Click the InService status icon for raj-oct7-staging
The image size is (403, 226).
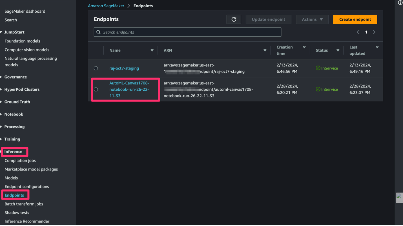point(318,68)
